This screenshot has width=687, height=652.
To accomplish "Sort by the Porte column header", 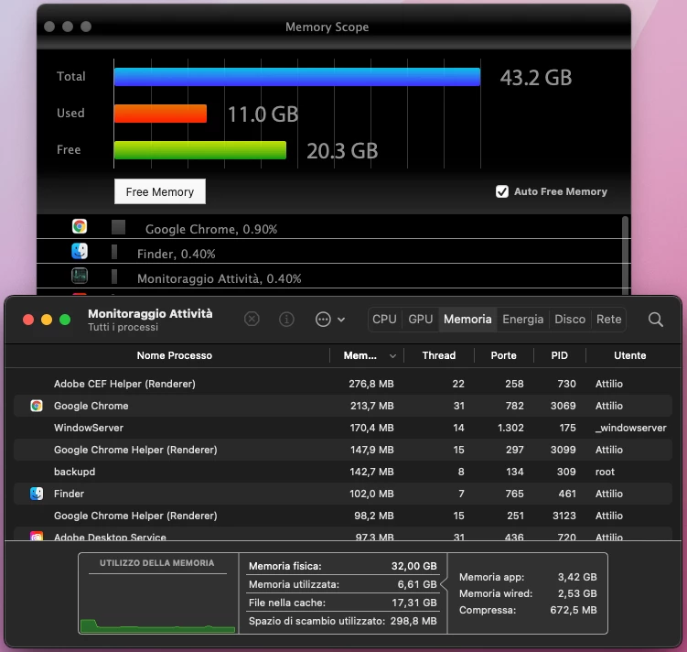I will (503, 355).
